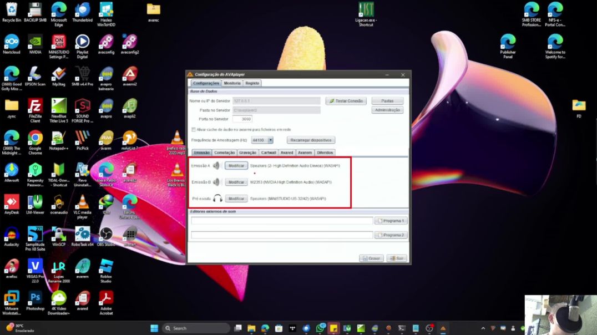This screenshot has width=597, height=335.
Task: Switch to the Monitoria tab
Action: [x=232, y=83]
